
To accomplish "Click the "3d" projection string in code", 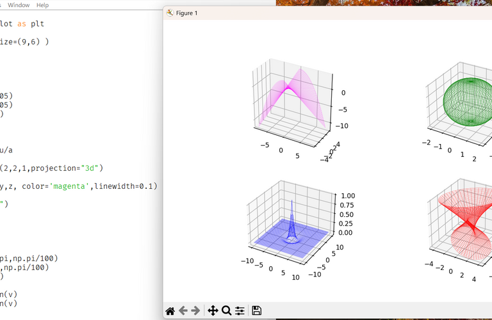I will (90, 168).
